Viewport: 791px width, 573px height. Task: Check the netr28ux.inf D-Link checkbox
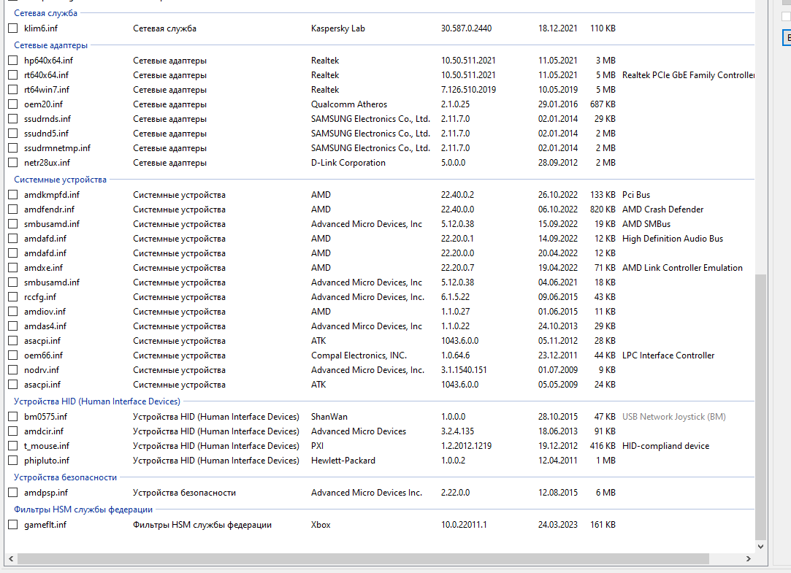pos(13,162)
